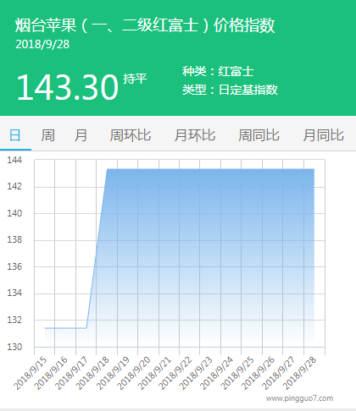Viewport: 356px width, 411px height.
Task: Switch to the 周 weekly tab
Action: tap(47, 135)
